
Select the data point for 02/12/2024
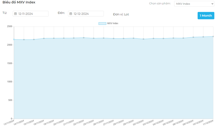coord(144,39)
